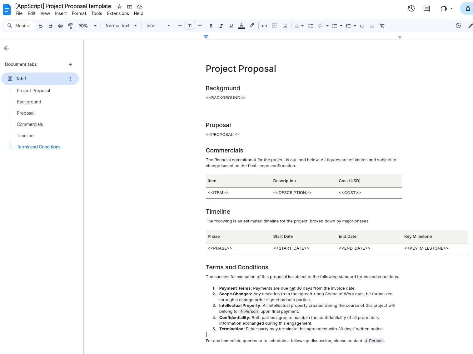Open the comments panel icon
The width and height of the screenshot is (473, 354).
427,8
